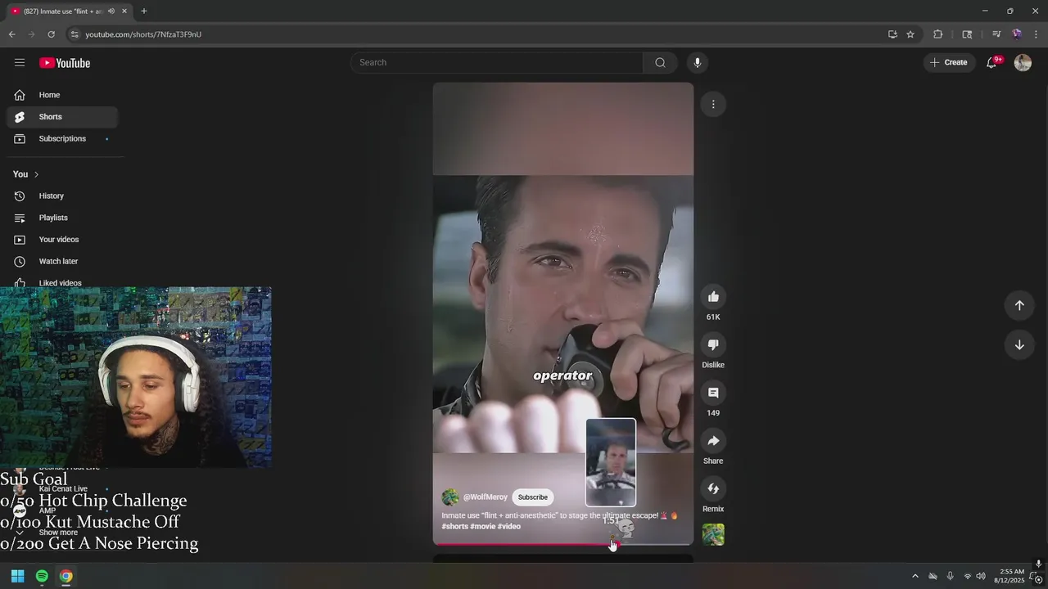
Task: Click the Create button
Action: point(949,63)
